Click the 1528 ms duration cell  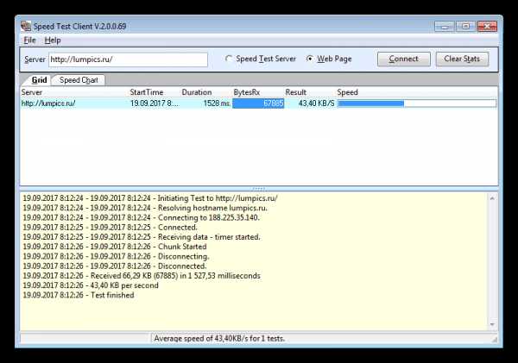tap(217, 103)
